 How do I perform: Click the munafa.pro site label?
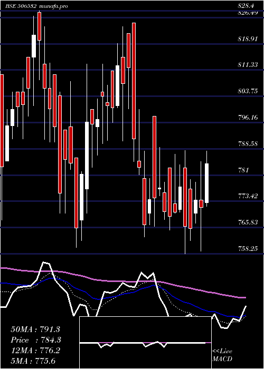click(53, 6)
